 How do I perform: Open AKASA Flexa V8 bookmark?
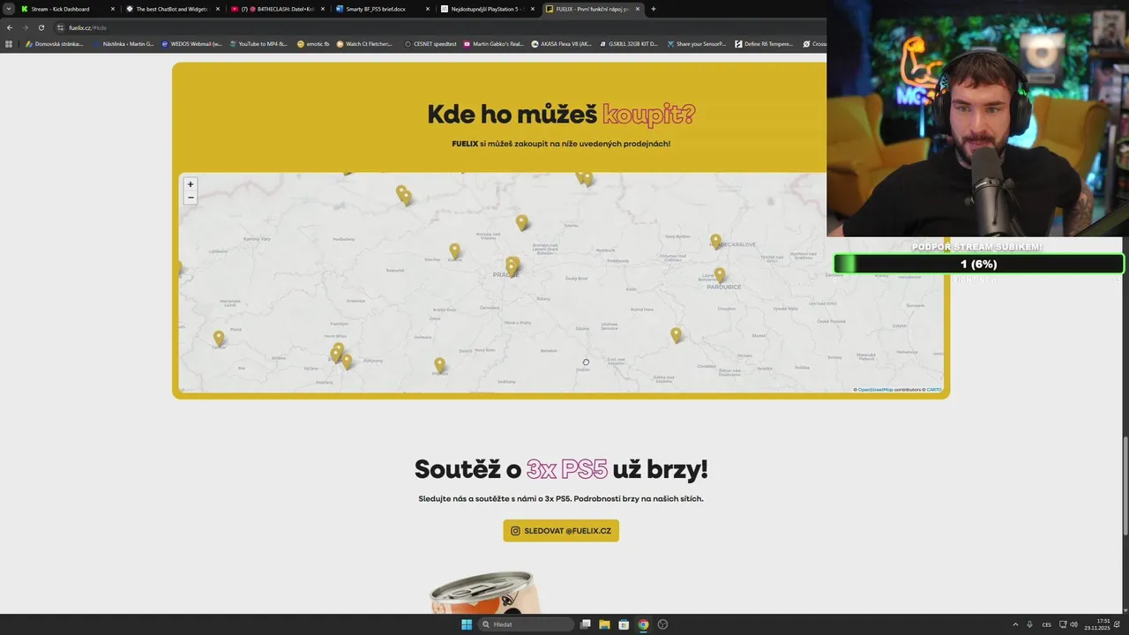coord(561,43)
